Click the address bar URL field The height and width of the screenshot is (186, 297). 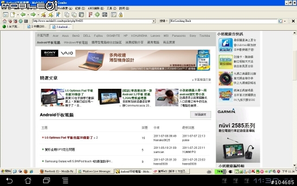[94, 21]
